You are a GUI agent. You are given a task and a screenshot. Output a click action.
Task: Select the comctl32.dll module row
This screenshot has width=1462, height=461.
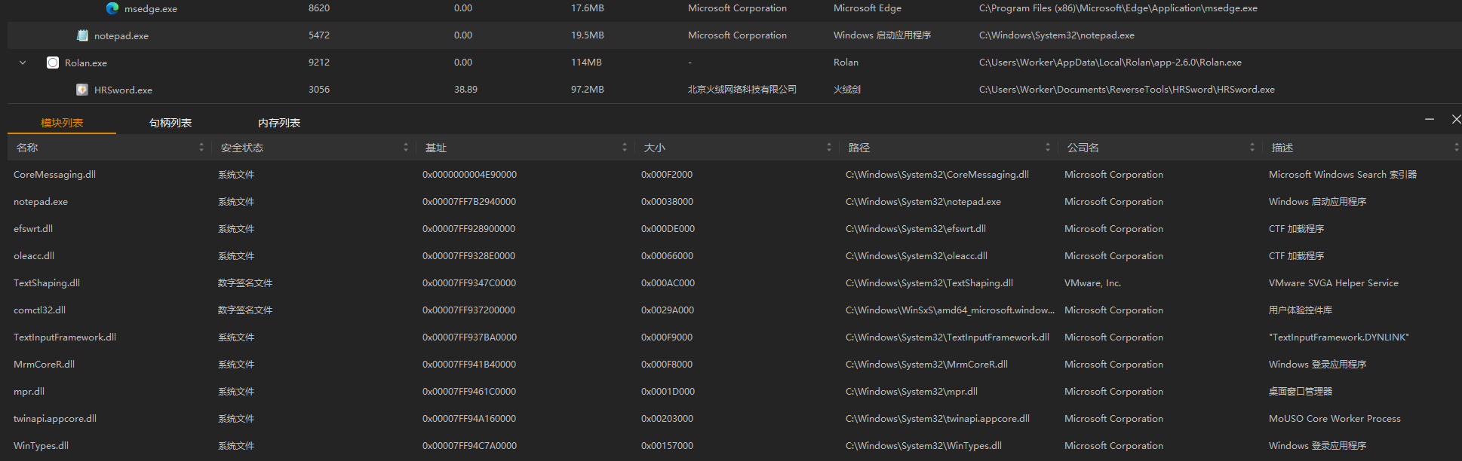point(39,310)
